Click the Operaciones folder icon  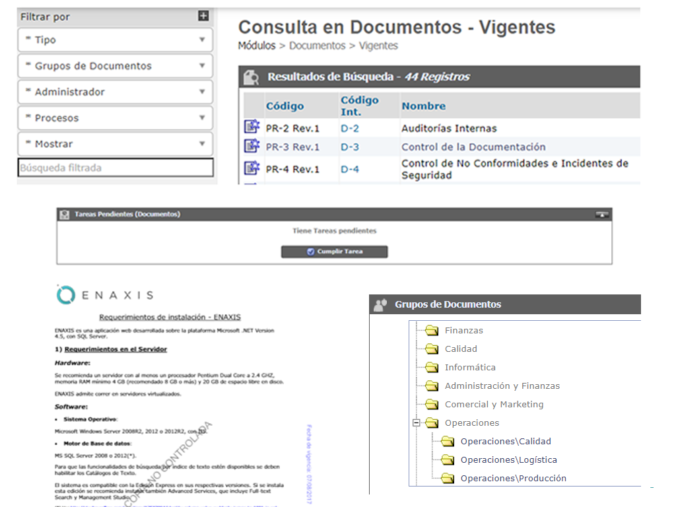pos(432,423)
